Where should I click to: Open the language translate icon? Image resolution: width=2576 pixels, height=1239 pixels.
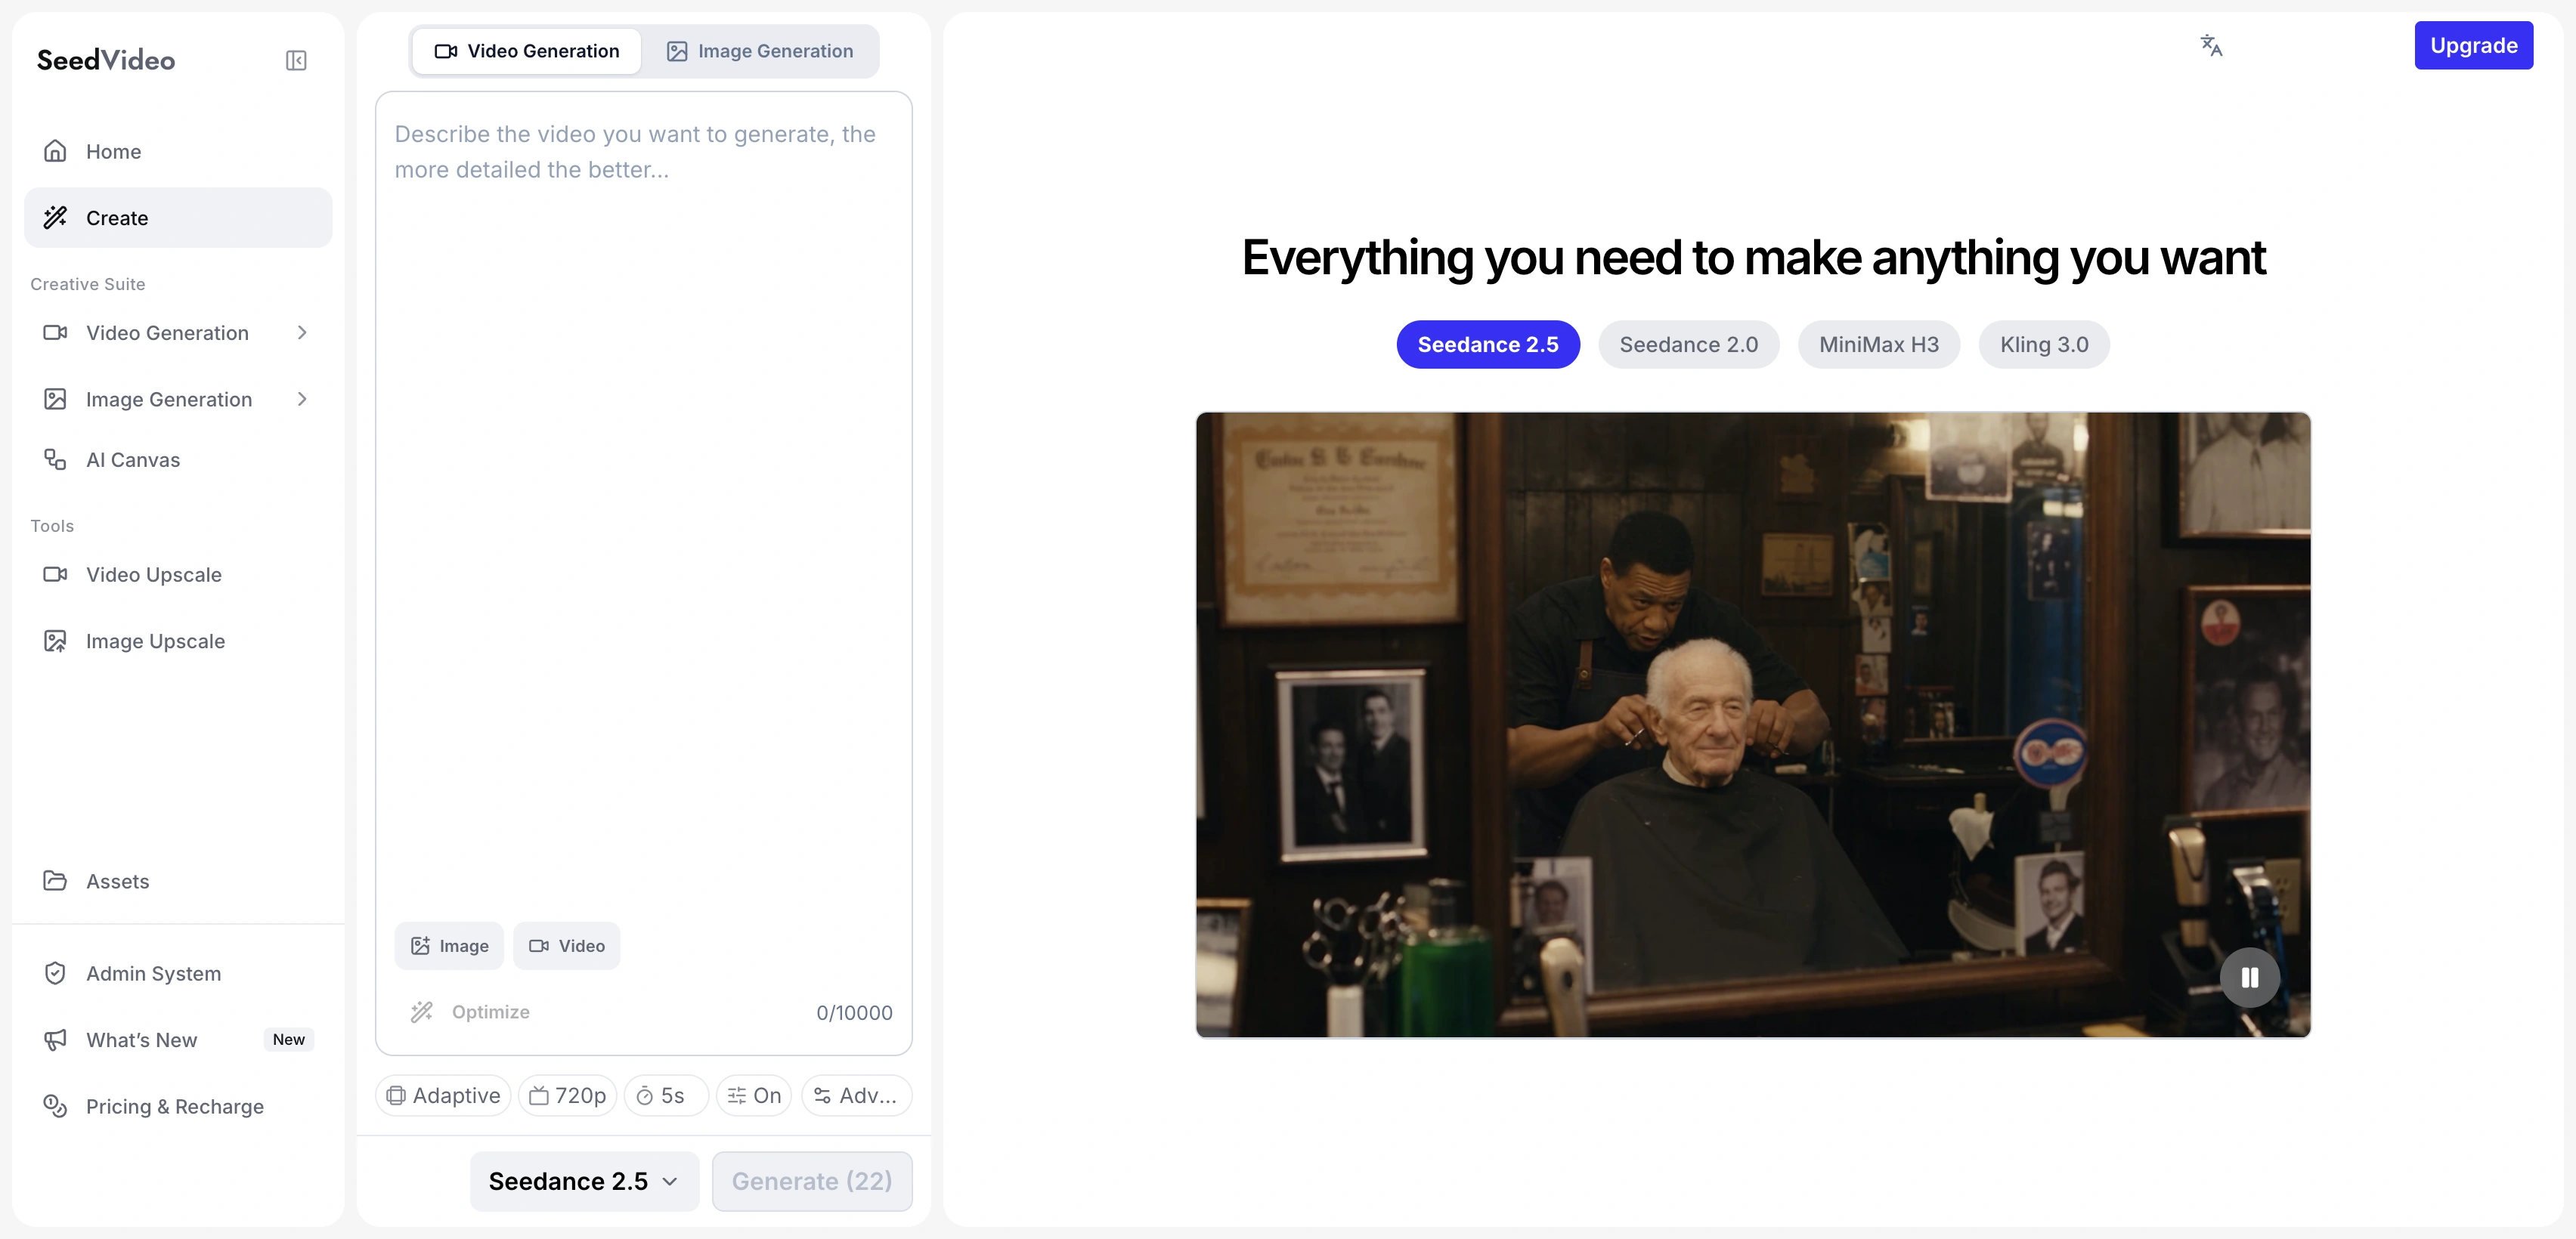(x=2211, y=46)
